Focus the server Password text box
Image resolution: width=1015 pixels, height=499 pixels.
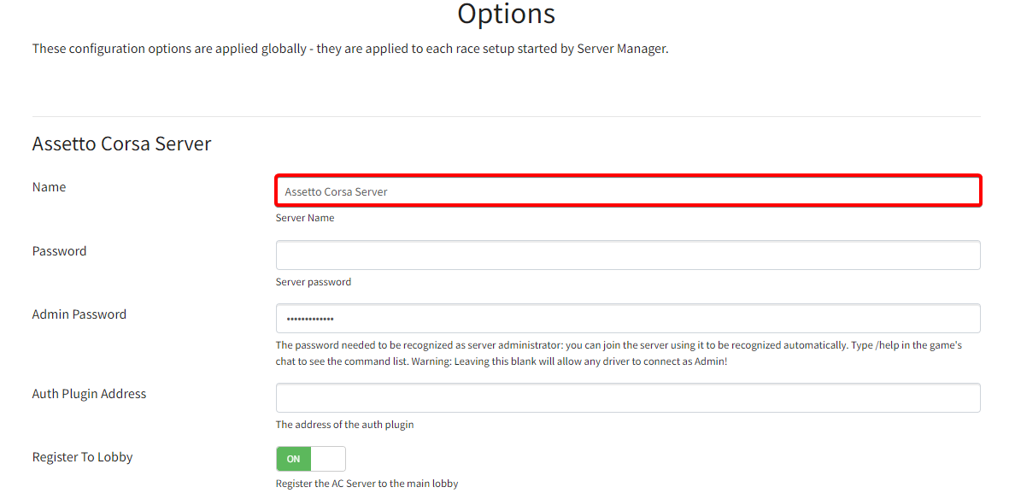[628, 255]
